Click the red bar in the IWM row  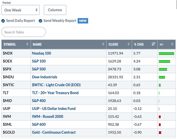click(x=160, y=117)
